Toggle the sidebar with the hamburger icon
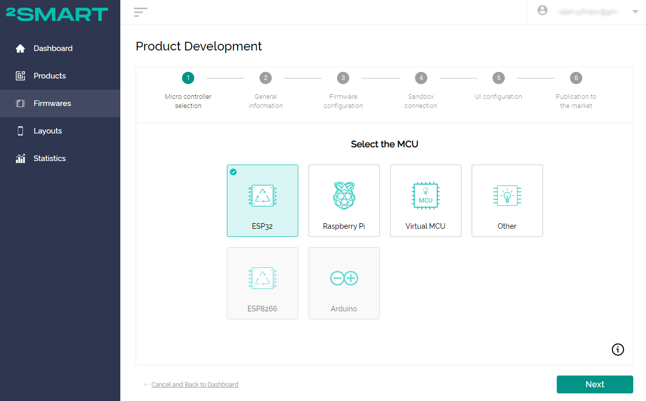This screenshot has height=401, width=646. 141,12
